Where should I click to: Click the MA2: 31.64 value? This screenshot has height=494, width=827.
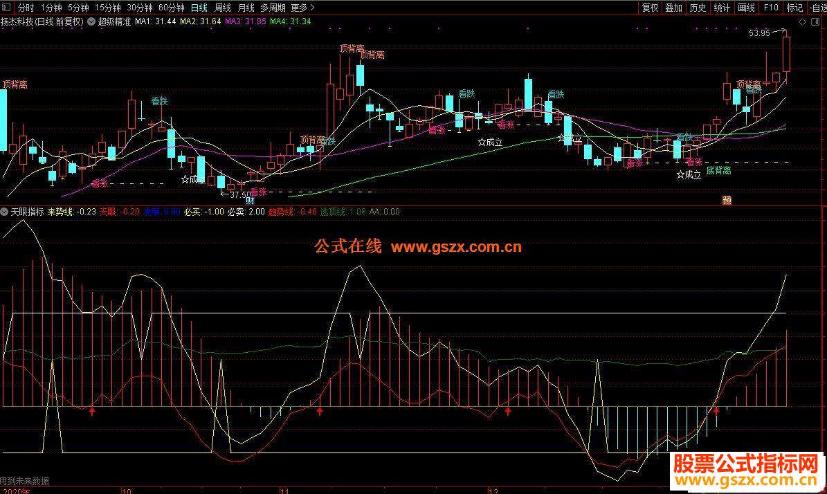pyautogui.click(x=201, y=21)
